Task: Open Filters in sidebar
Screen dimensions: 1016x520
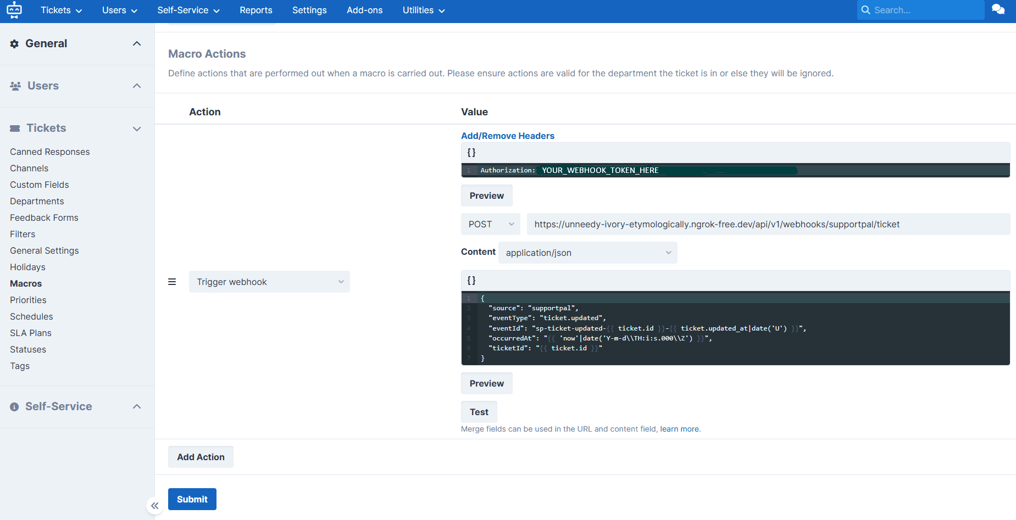Action: click(x=23, y=234)
